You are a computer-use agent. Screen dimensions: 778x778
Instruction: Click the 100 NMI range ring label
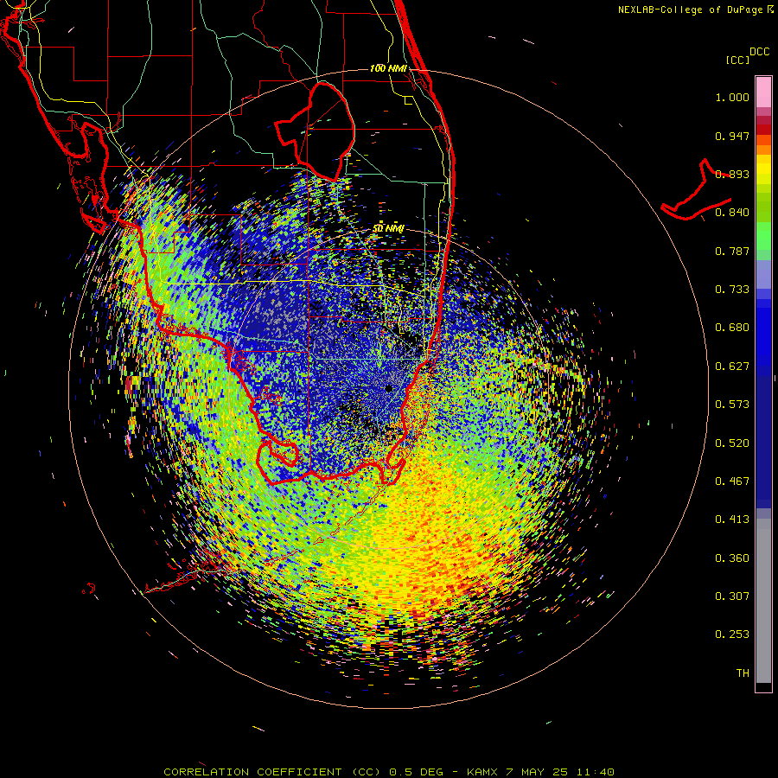tap(388, 68)
